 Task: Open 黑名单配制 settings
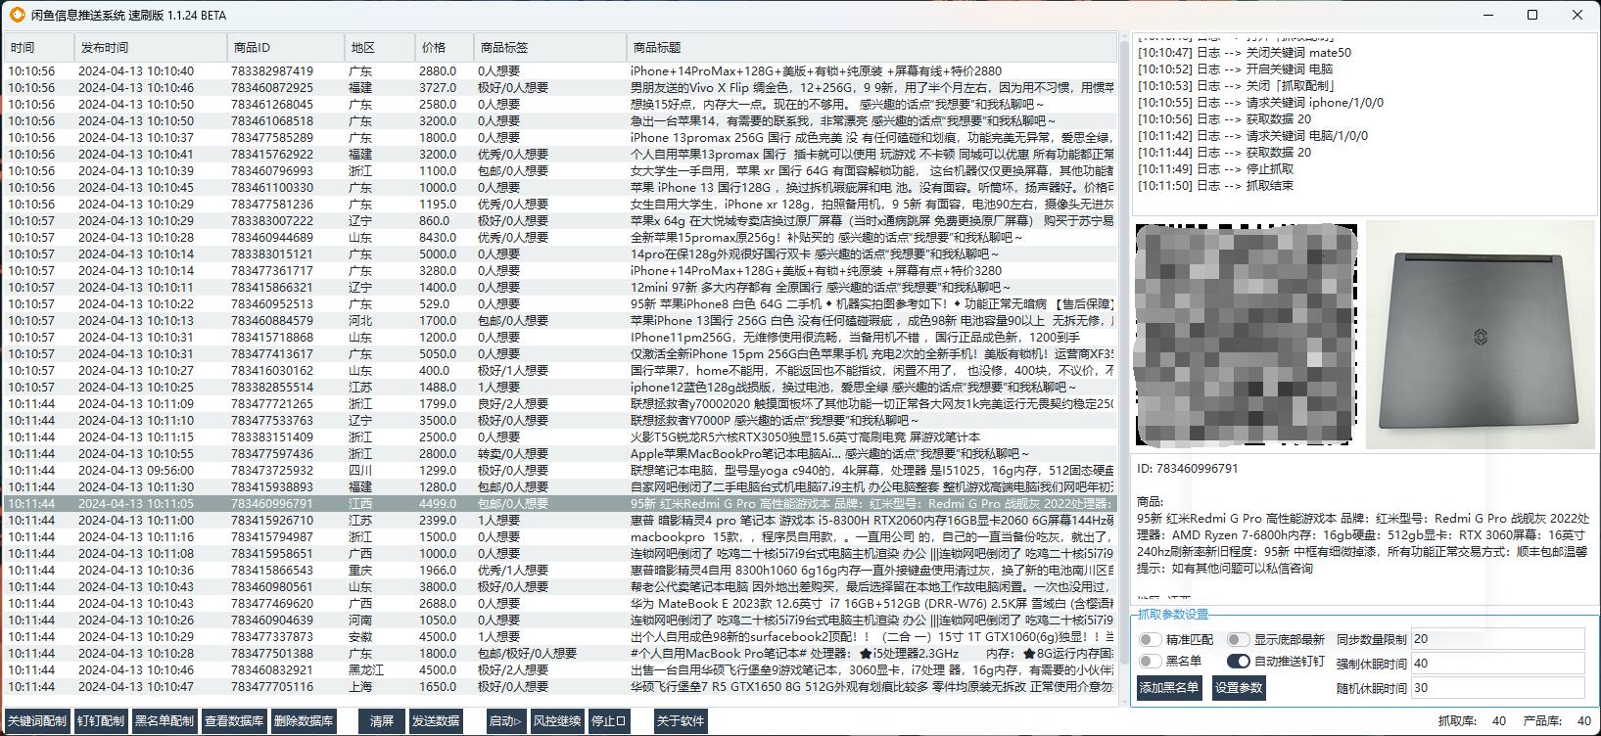point(165,721)
